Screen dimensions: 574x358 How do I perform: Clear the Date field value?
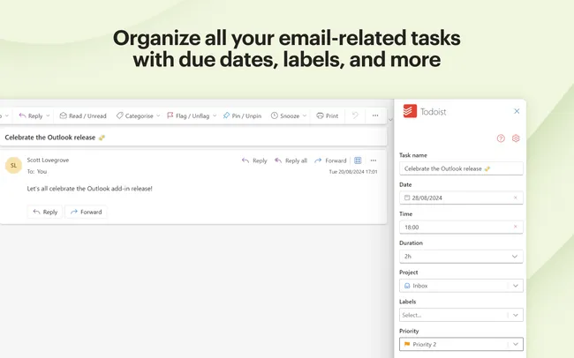(x=516, y=198)
